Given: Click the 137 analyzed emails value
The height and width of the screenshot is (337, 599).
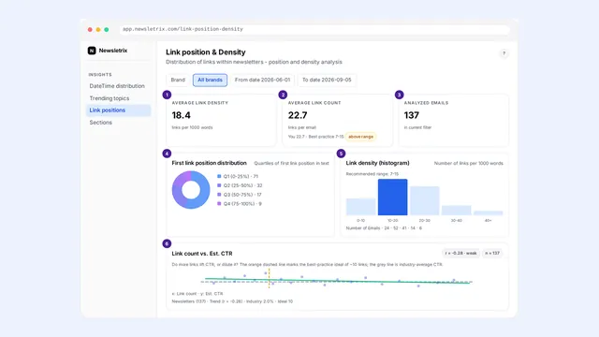Looking at the screenshot, I should point(412,115).
